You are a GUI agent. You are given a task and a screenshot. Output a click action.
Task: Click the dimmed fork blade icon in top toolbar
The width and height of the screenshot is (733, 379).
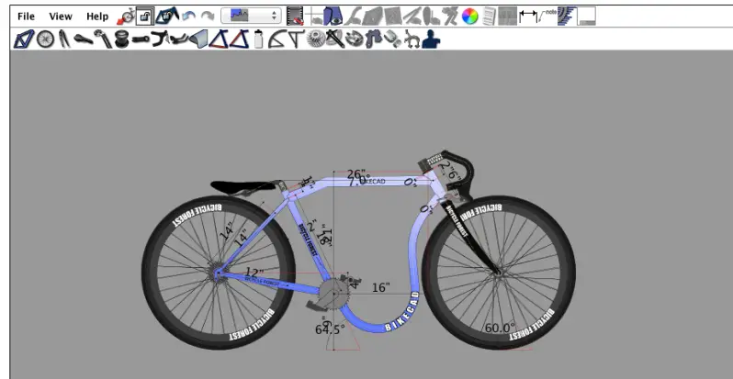(x=355, y=17)
